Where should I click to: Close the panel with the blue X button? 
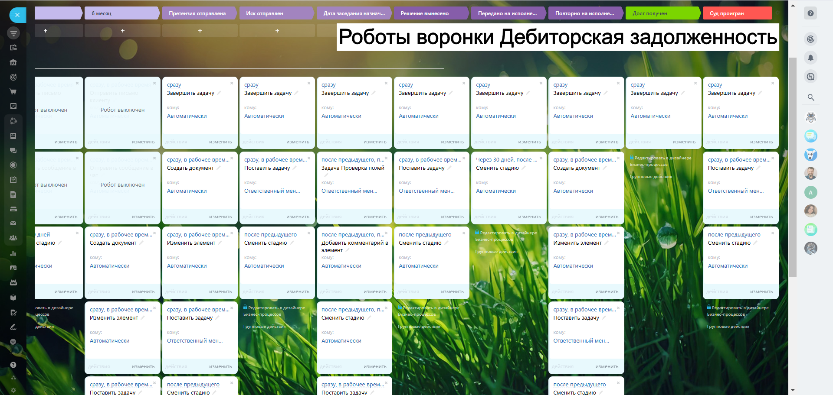17,15
